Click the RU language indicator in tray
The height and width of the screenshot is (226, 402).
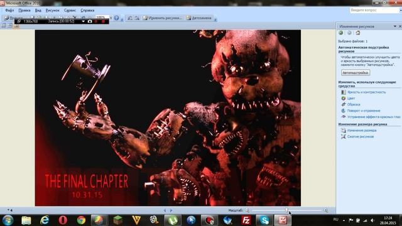click(335, 220)
